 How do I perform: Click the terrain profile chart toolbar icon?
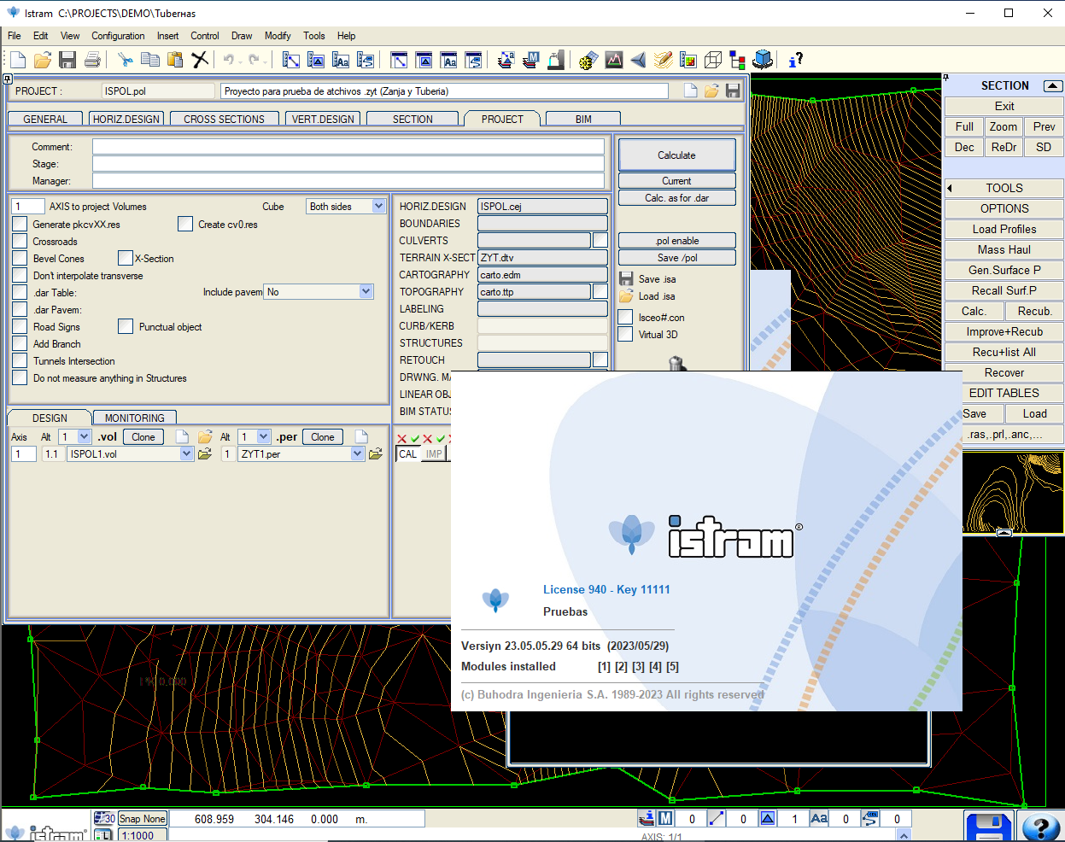coord(613,59)
